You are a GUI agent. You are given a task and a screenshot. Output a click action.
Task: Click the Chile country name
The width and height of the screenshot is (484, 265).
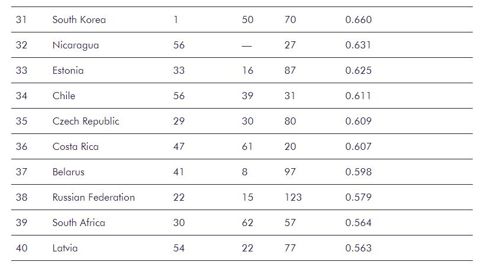pos(64,96)
